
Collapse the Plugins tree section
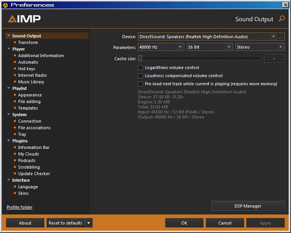coord(9,140)
